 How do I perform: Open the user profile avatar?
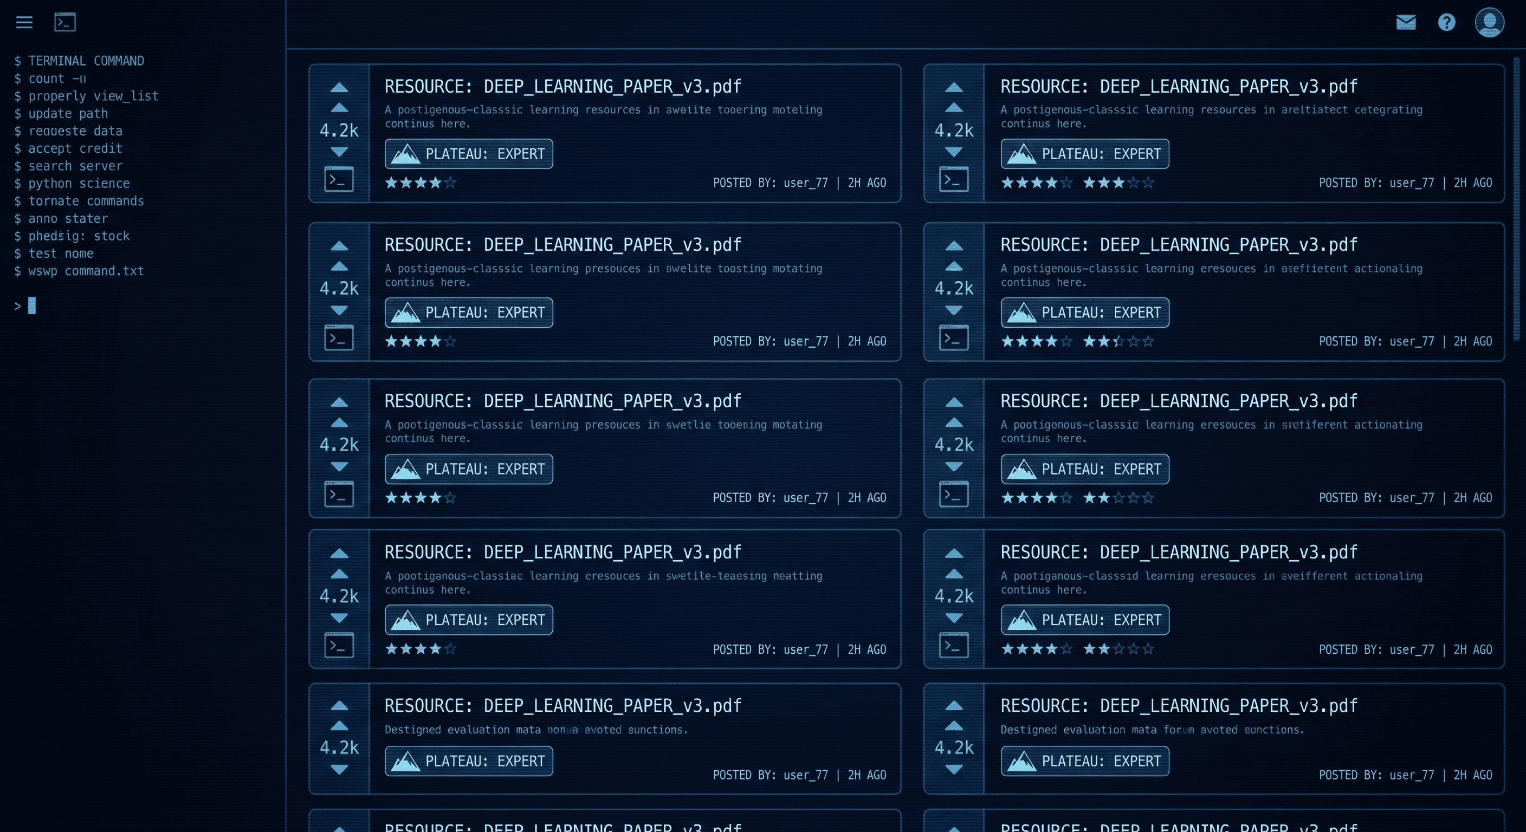(x=1489, y=23)
